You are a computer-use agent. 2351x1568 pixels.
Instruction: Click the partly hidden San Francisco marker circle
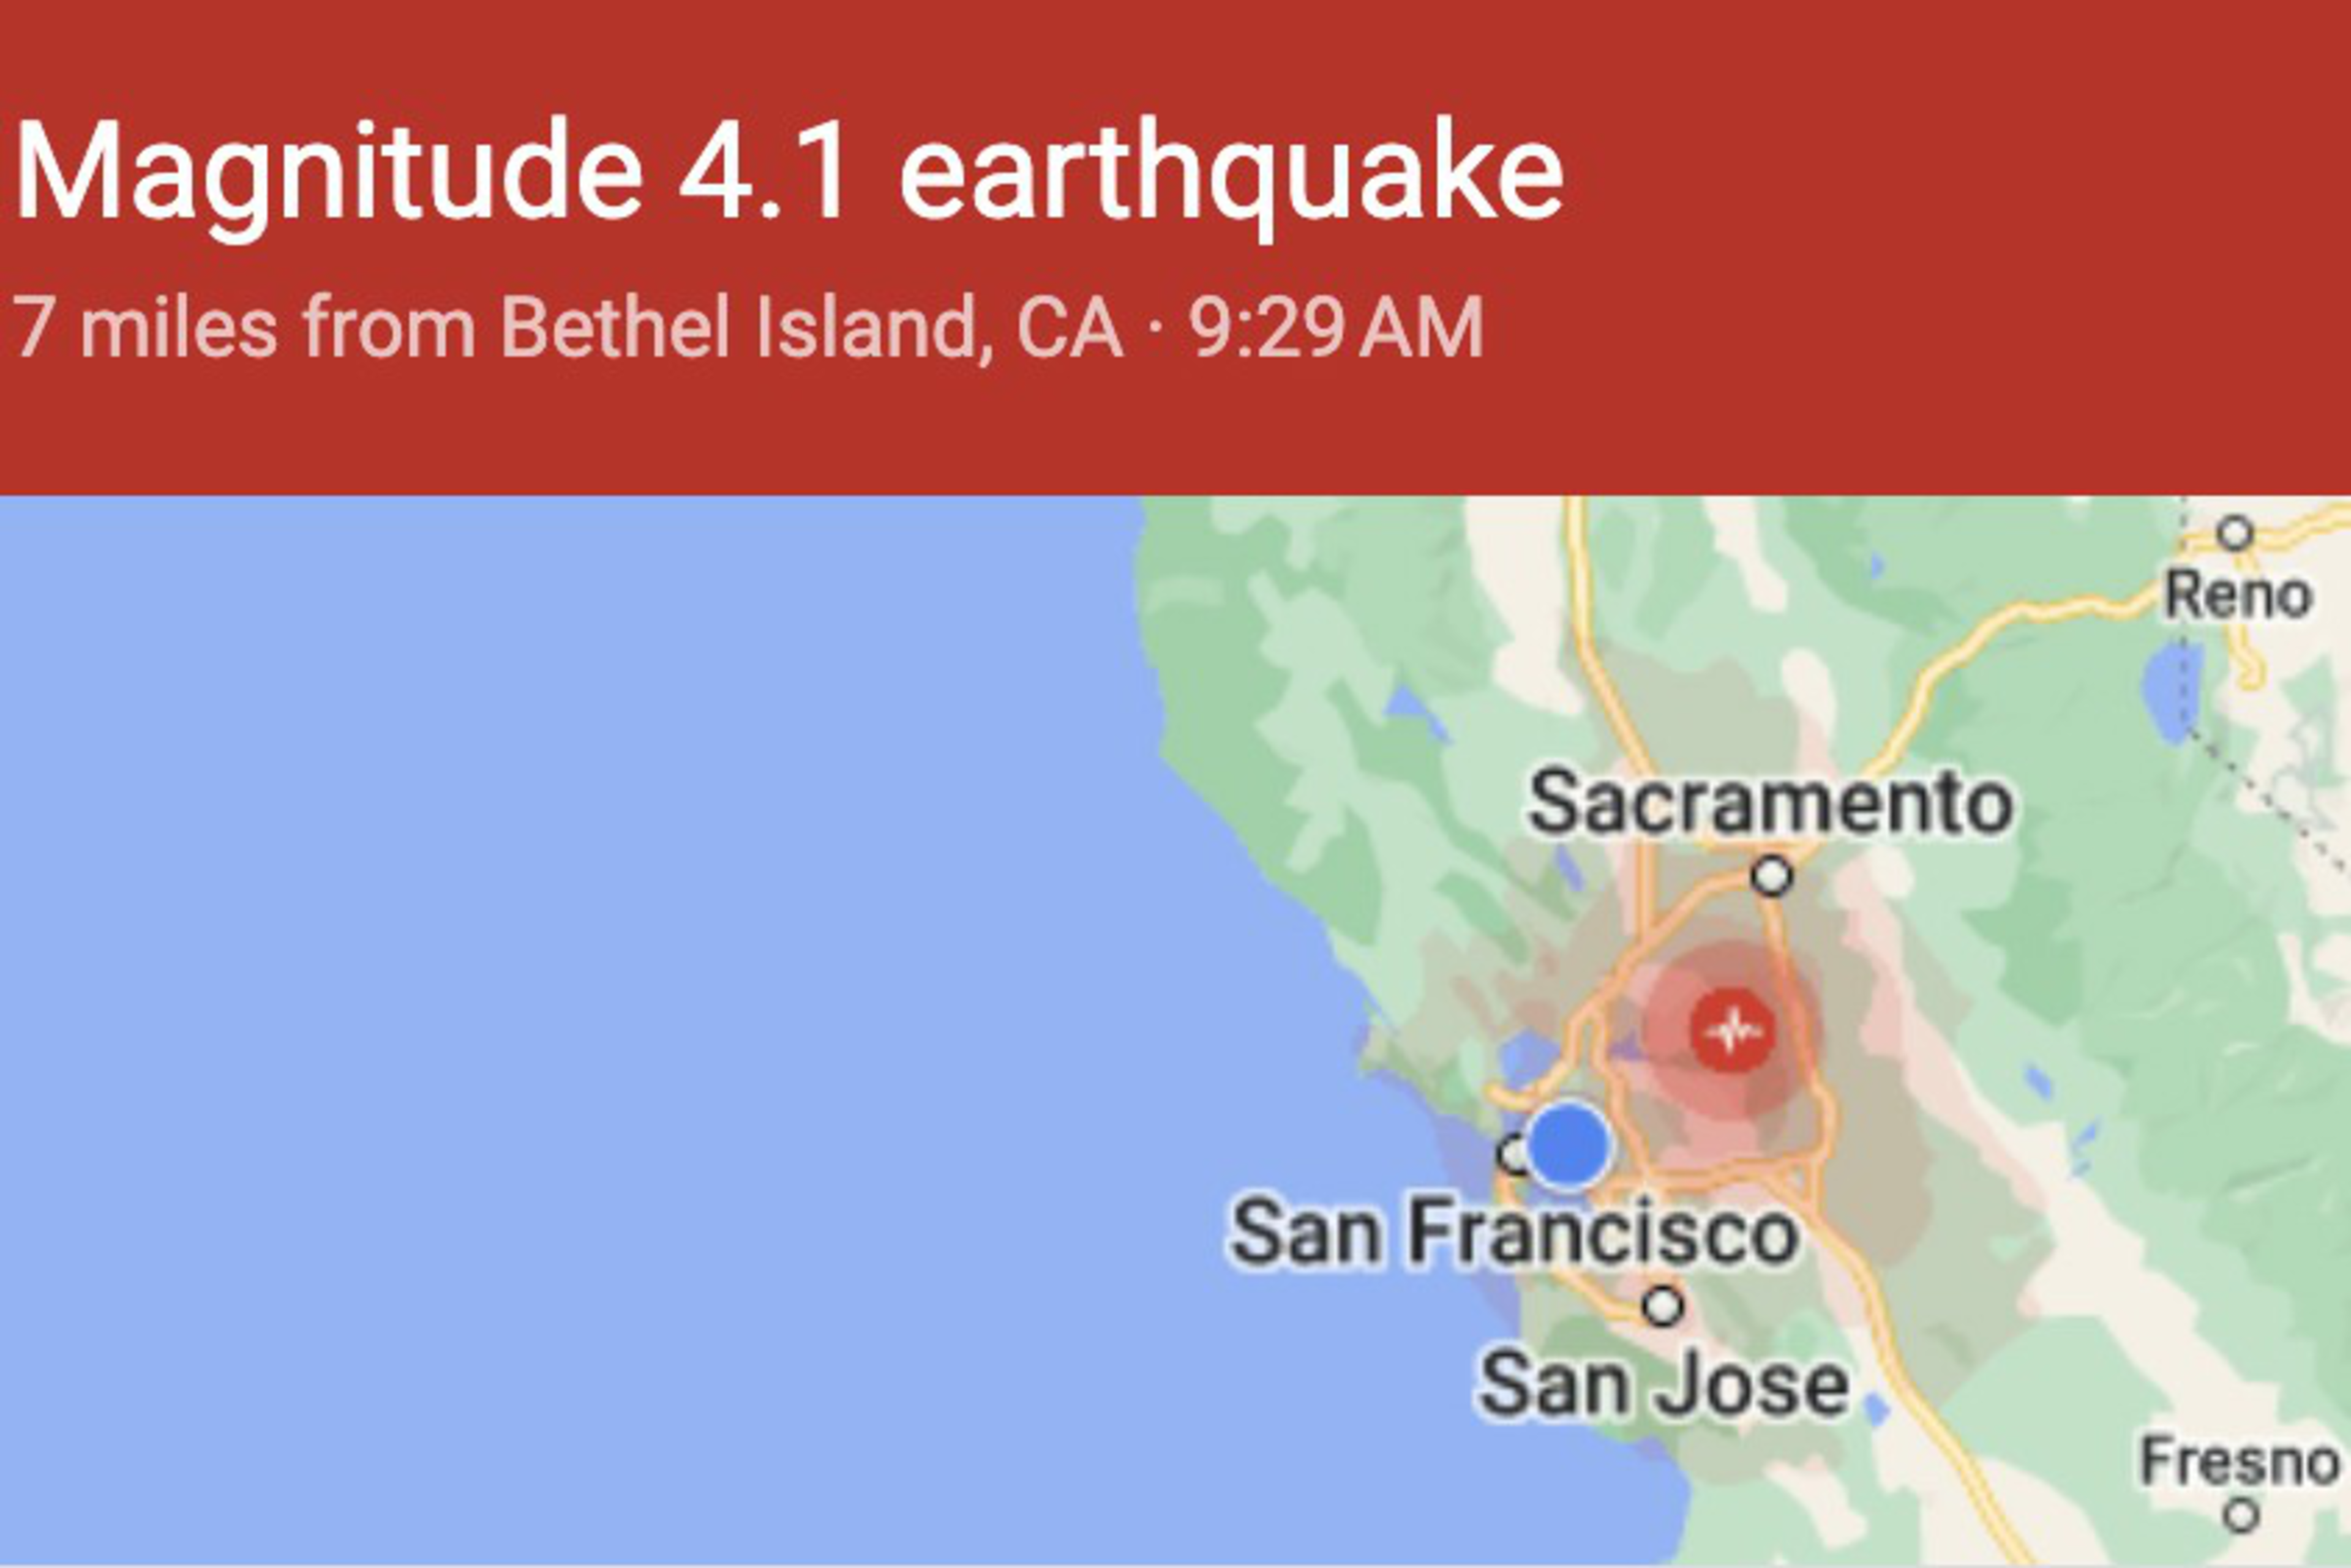pyautogui.click(x=1513, y=1154)
